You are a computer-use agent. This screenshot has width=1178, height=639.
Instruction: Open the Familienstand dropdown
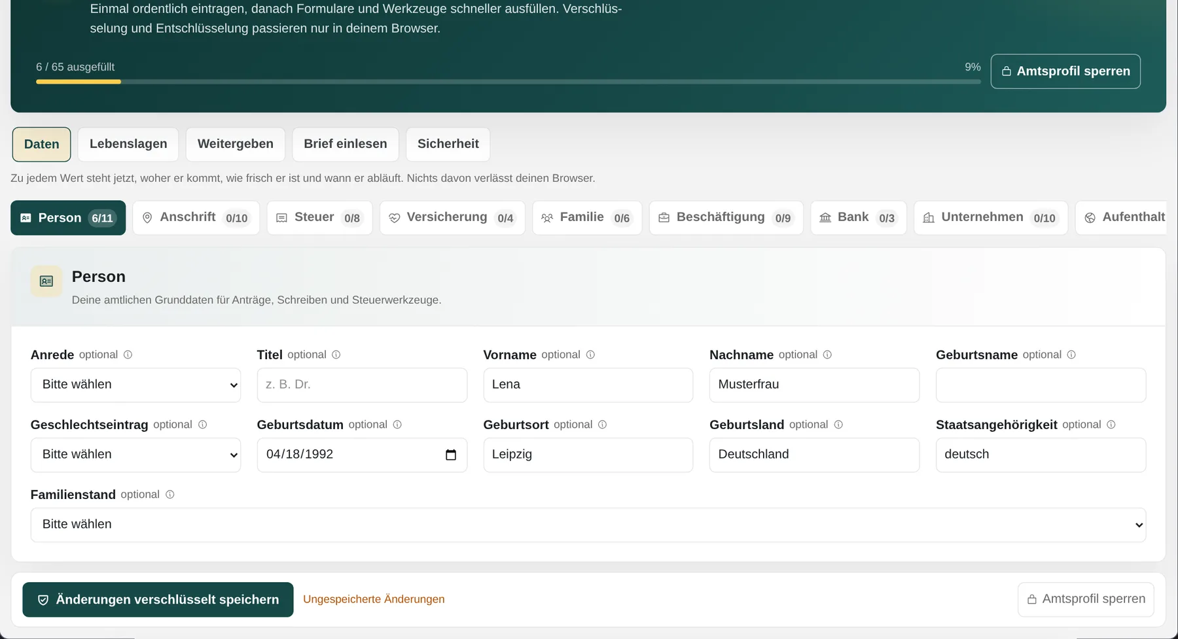pyautogui.click(x=588, y=525)
